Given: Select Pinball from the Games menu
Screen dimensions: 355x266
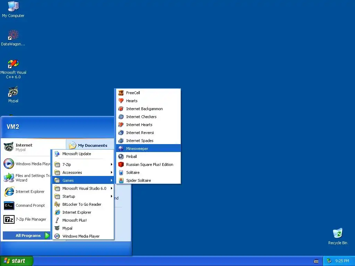Looking at the screenshot, I should coord(148,157).
